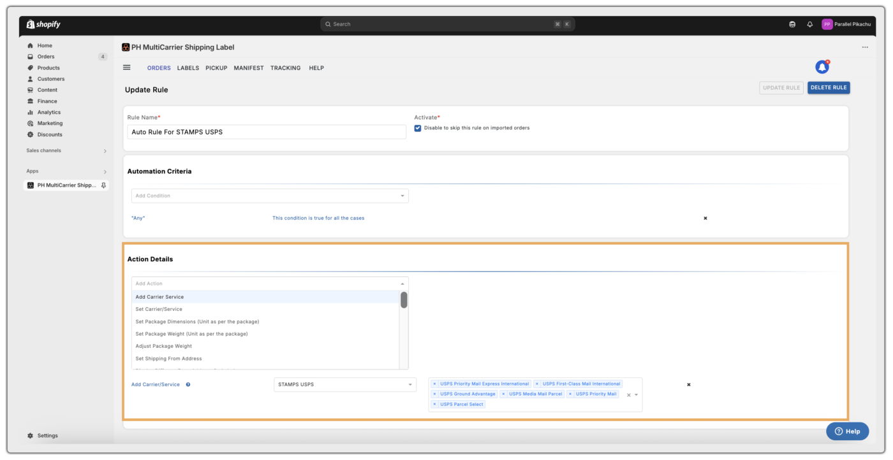Click the action list scrollbar thumb
This screenshot has height=460, width=893.
coord(404,300)
